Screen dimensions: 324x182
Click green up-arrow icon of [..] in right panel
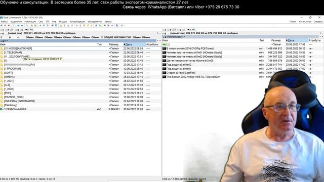pos(164,44)
